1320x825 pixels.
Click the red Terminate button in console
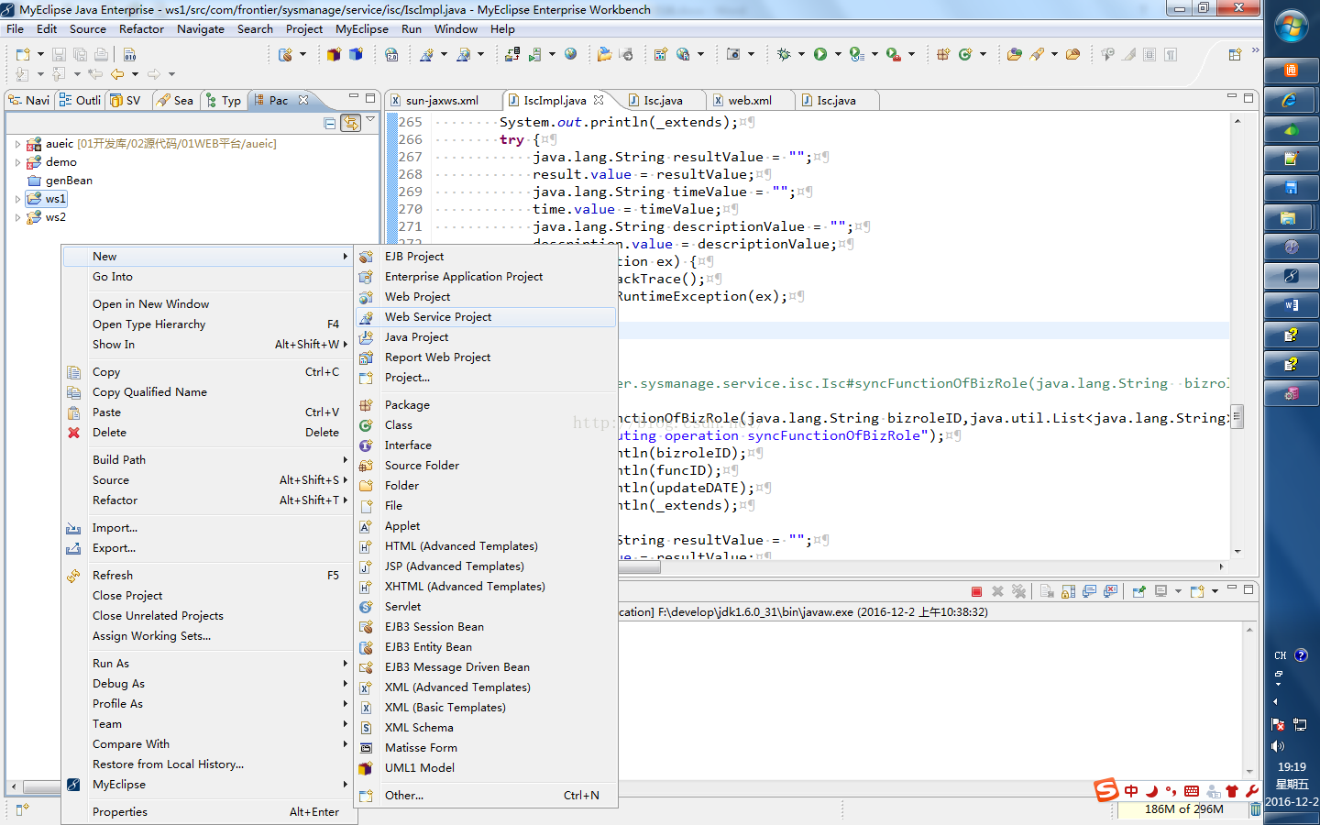976,592
